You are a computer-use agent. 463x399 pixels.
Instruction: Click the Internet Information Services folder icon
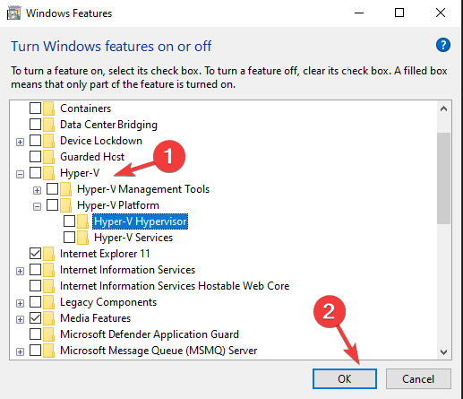[x=48, y=270]
